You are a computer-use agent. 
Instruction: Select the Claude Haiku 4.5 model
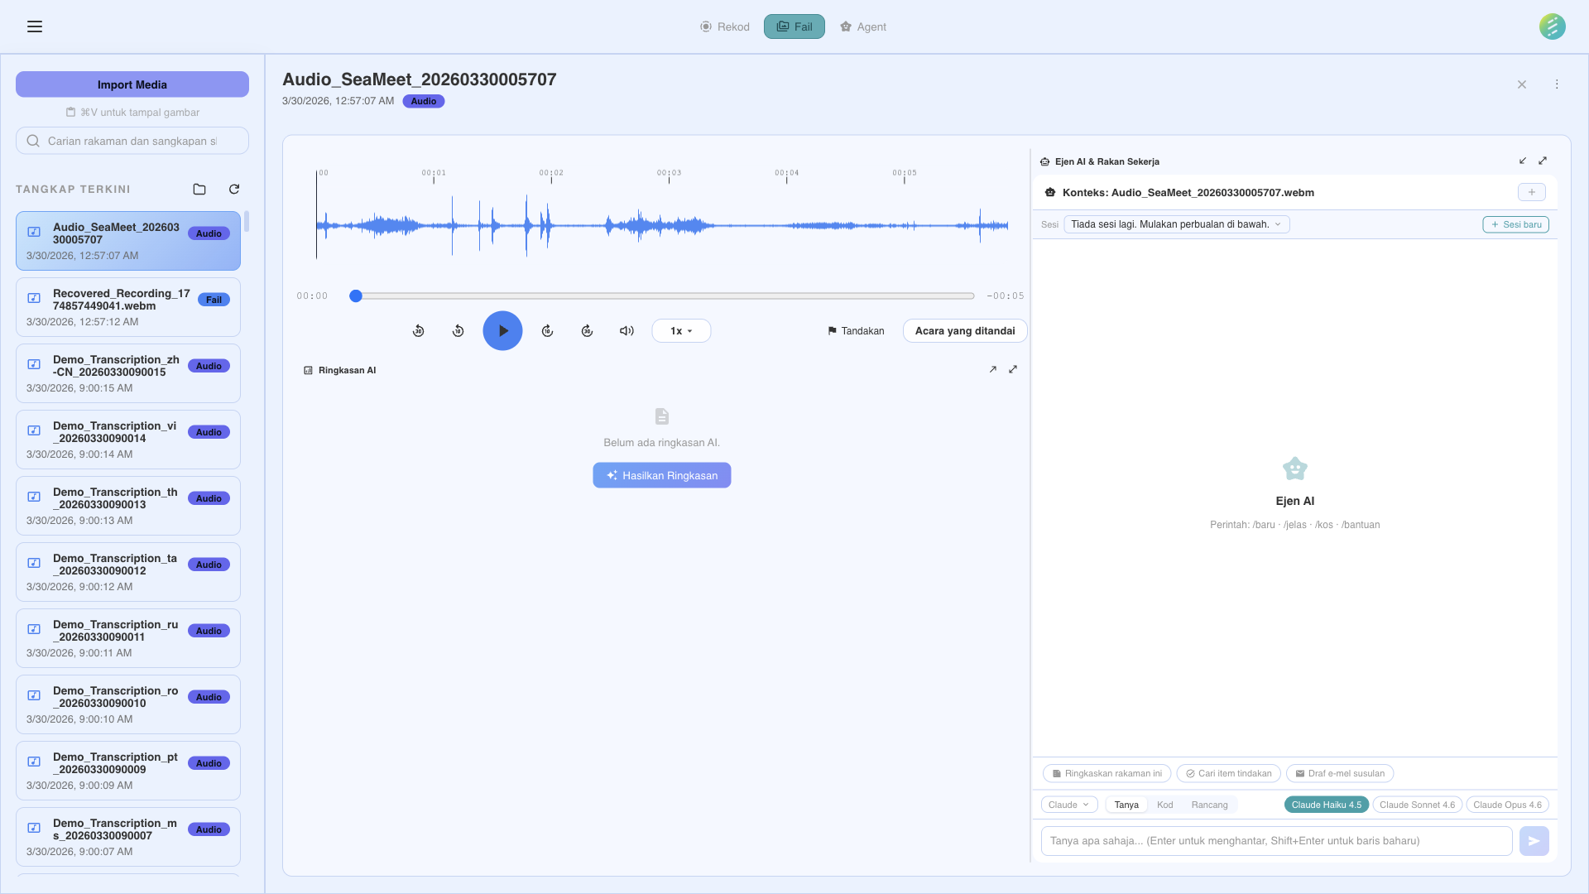click(1326, 805)
